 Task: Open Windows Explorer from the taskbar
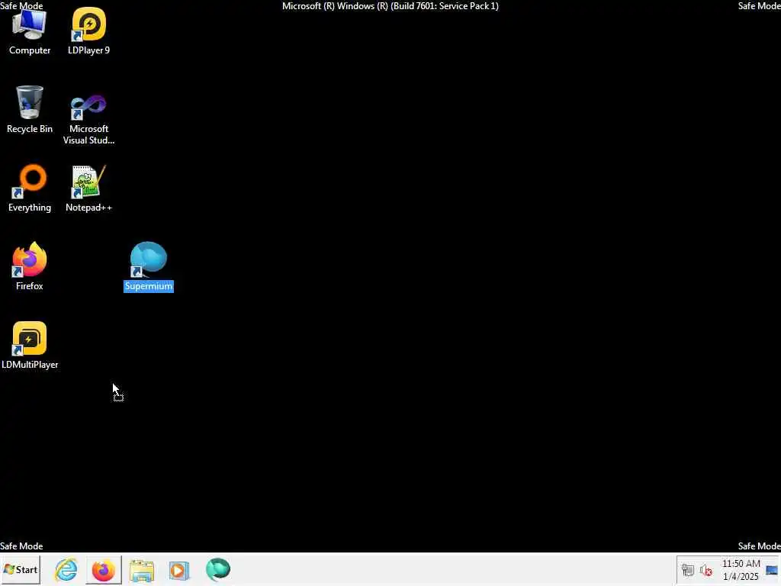point(141,569)
